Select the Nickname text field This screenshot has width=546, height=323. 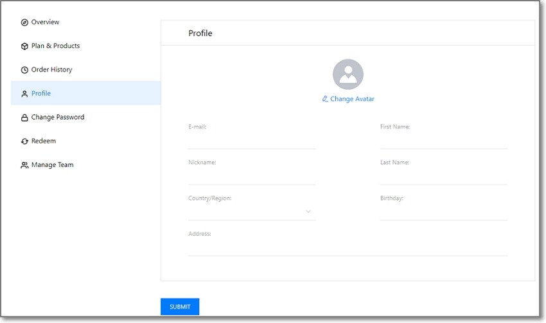(x=252, y=177)
